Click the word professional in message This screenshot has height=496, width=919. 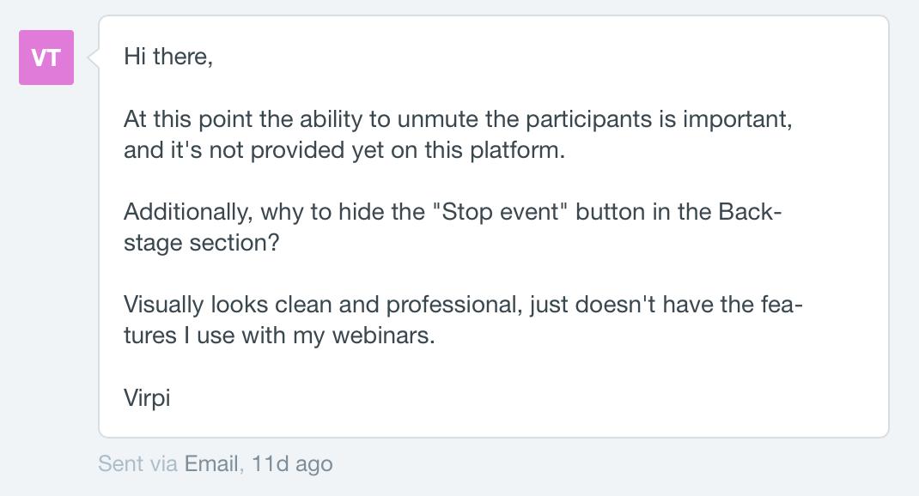point(453,305)
